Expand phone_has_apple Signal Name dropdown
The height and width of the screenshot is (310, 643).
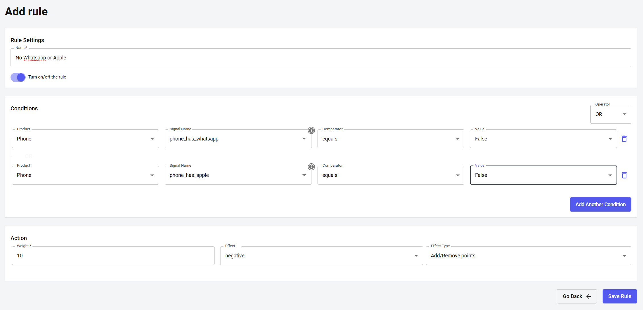238,175
